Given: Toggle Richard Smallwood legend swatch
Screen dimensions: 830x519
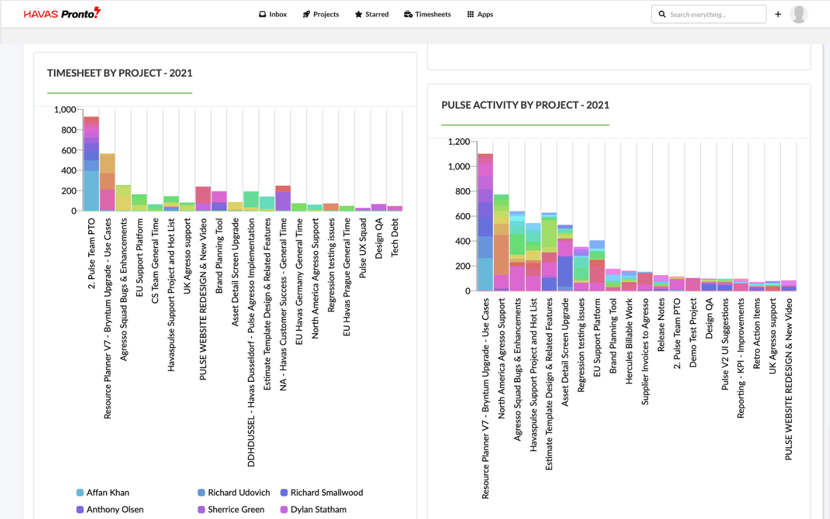Looking at the screenshot, I should click(284, 492).
